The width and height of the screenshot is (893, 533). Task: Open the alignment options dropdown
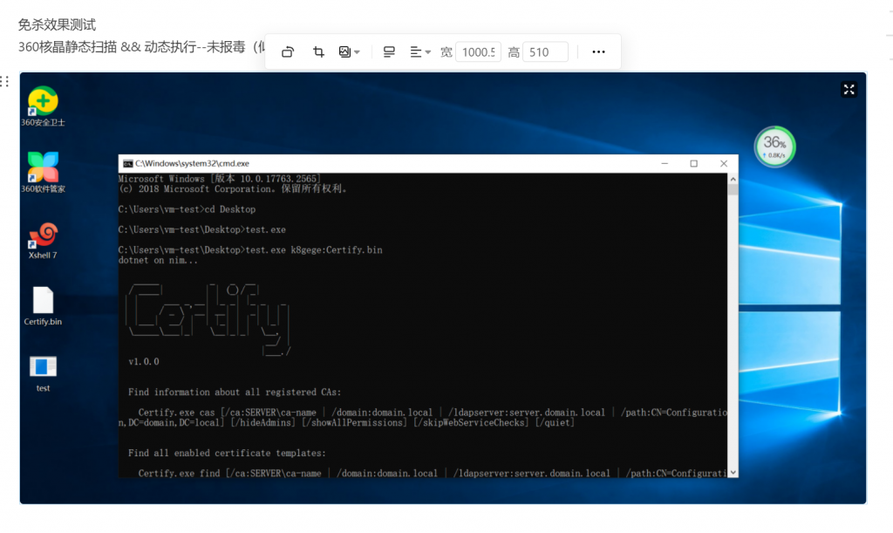pos(420,51)
